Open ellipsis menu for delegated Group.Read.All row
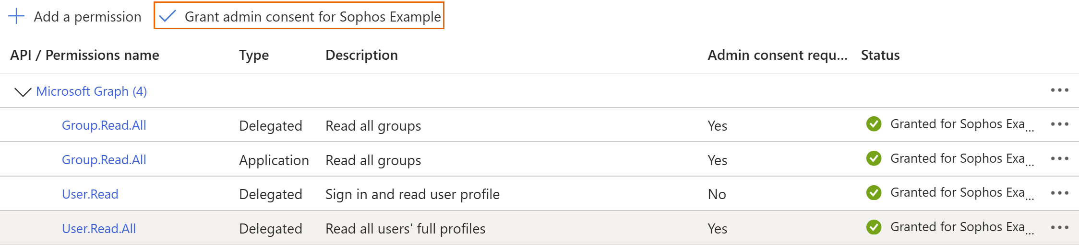Image resolution: width=1079 pixels, height=245 pixels. pos(1059,124)
